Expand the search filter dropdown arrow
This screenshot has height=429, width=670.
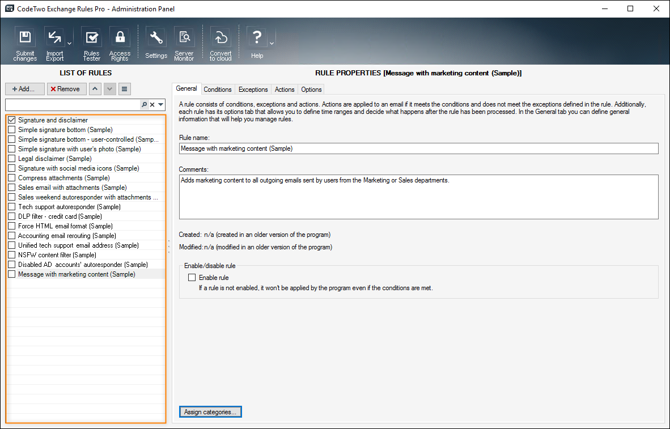[x=160, y=104]
